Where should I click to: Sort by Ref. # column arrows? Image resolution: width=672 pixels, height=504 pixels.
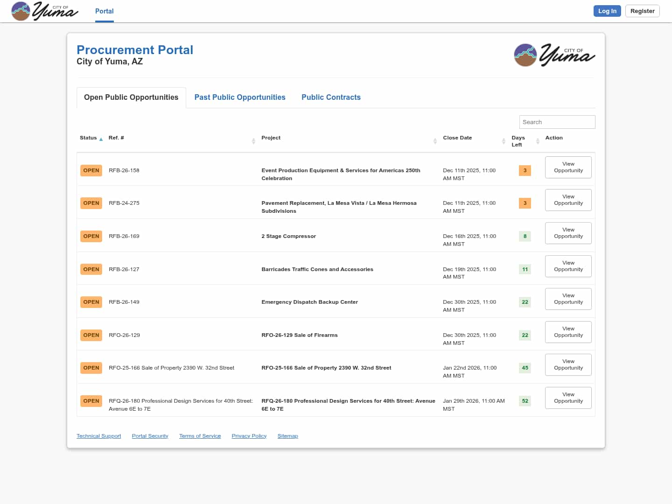tap(253, 141)
